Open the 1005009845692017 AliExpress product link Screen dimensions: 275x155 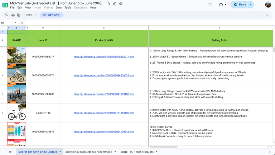pyautogui.click(x=104, y=56)
